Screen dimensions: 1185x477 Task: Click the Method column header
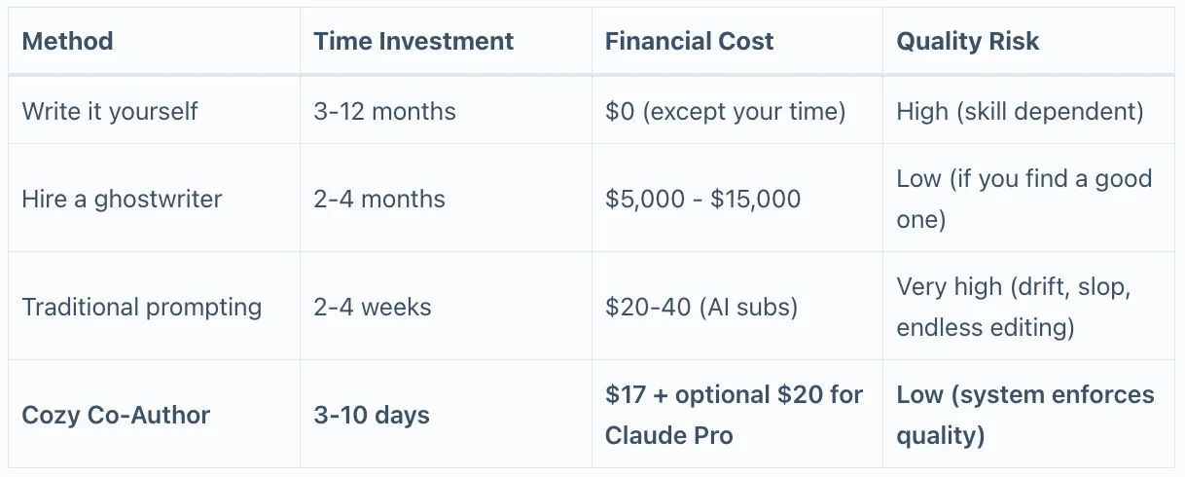coord(154,41)
